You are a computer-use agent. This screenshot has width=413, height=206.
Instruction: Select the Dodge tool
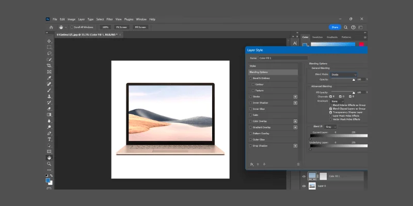(49, 127)
